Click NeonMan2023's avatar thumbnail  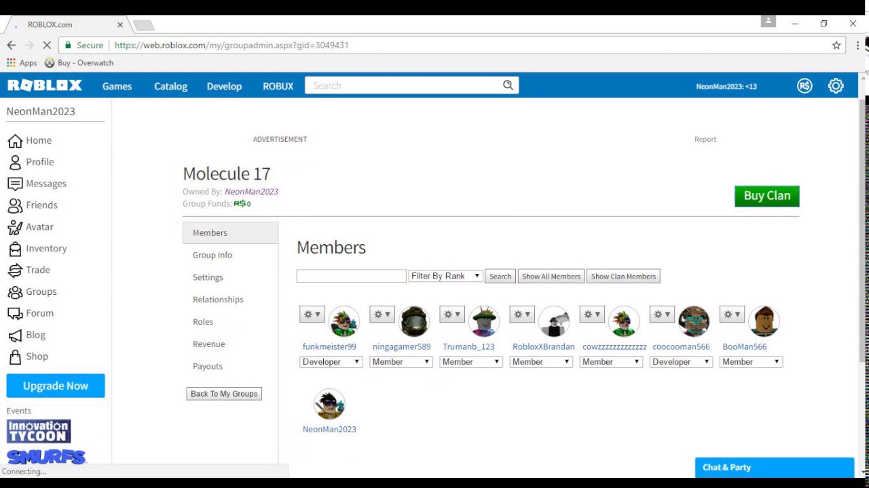pos(329,404)
